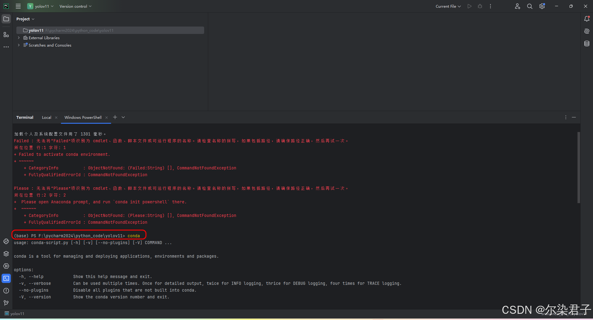This screenshot has width=593, height=320.
Task: Open the Git version control tool icon
Action: [6, 303]
